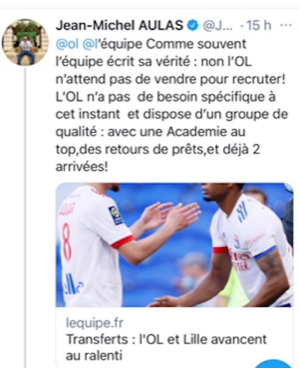
Task: Select the tweet line 'n'attend pas de vendre pour recruter!'
Action: tap(170, 79)
